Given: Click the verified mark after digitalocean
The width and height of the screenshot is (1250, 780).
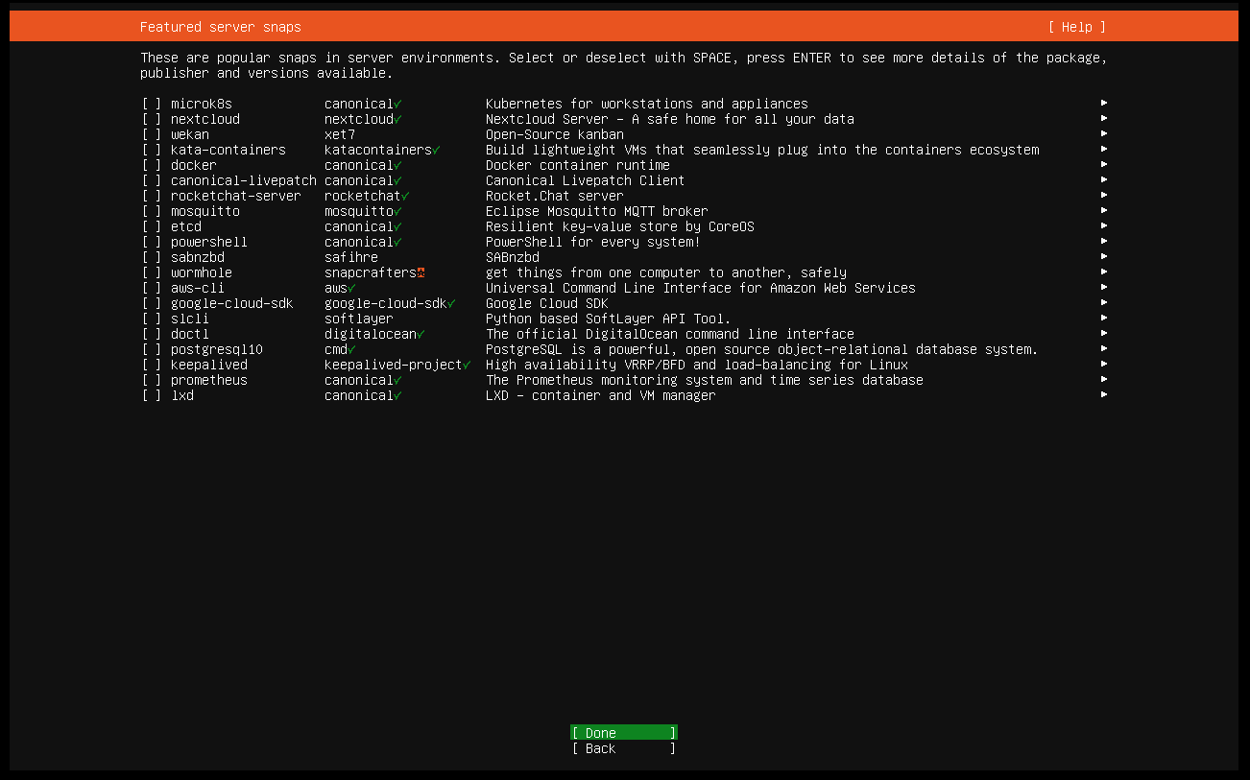Looking at the screenshot, I should tap(421, 334).
